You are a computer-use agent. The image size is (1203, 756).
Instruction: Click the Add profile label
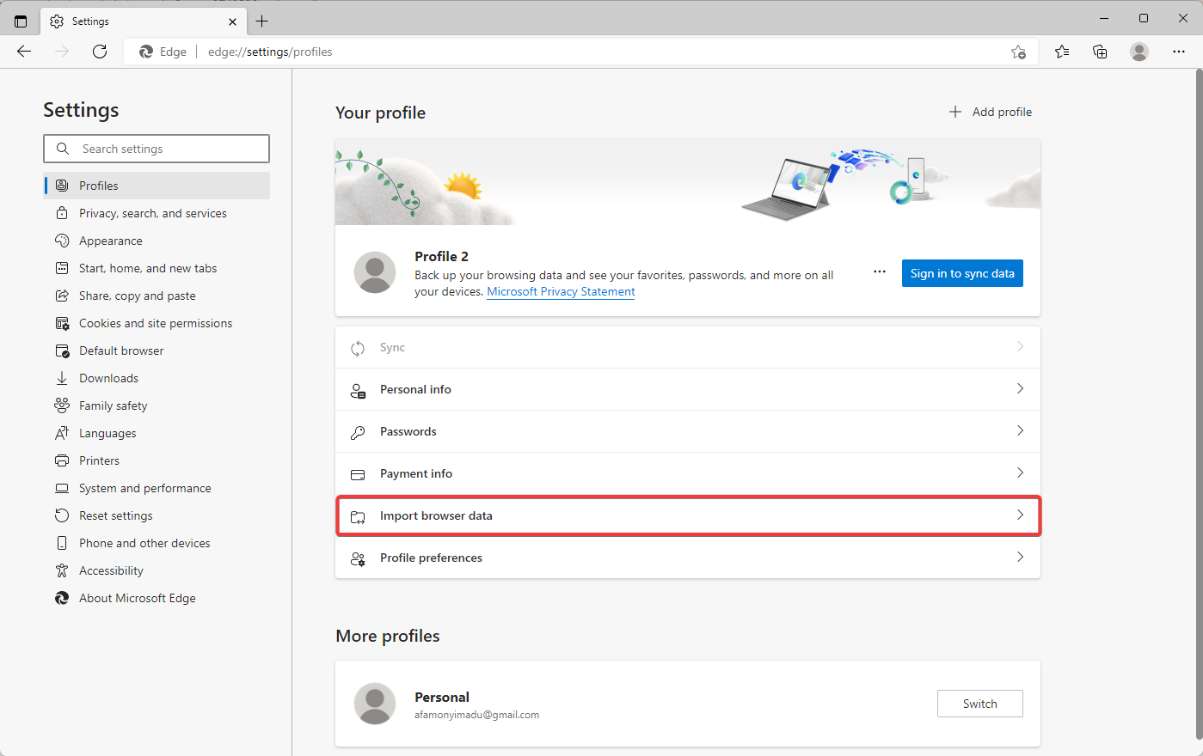click(1002, 112)
